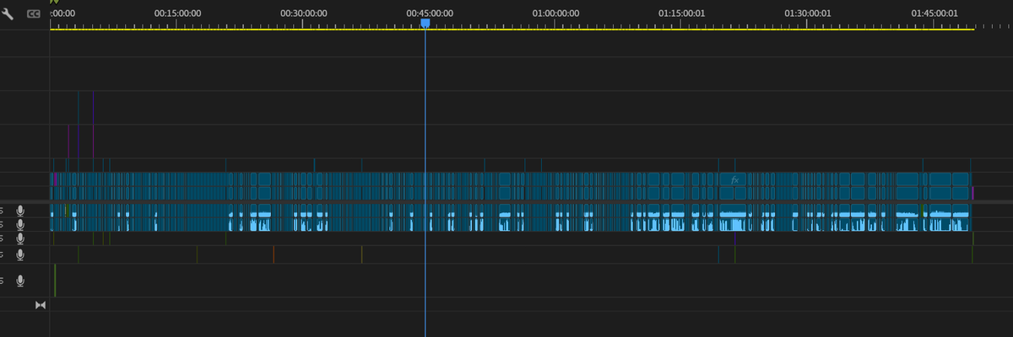The image size is (1013, 337).
Task: Select the magenta clip at the end of the video track
Action: (x=972, y=193)
